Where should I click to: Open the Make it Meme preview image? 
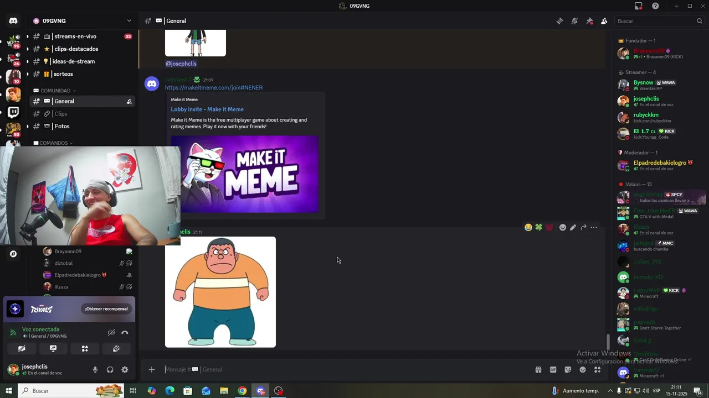click(244, 174)
